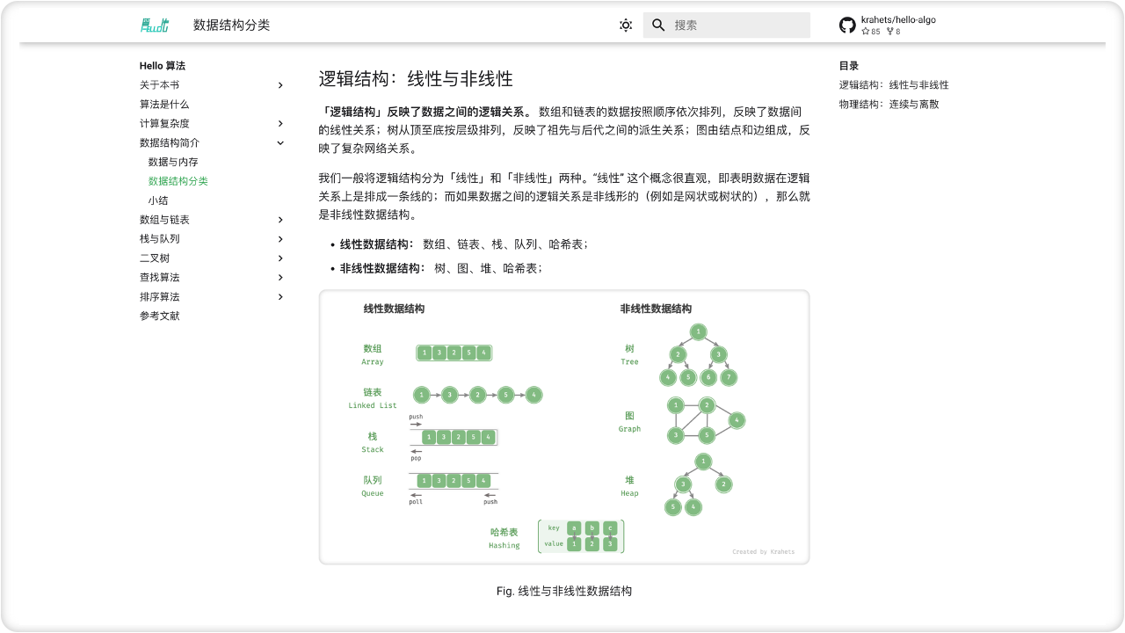This screenshot has height=633, width=1125.
Task: Click into the 搜索 search field
Action: pos(738,25)
